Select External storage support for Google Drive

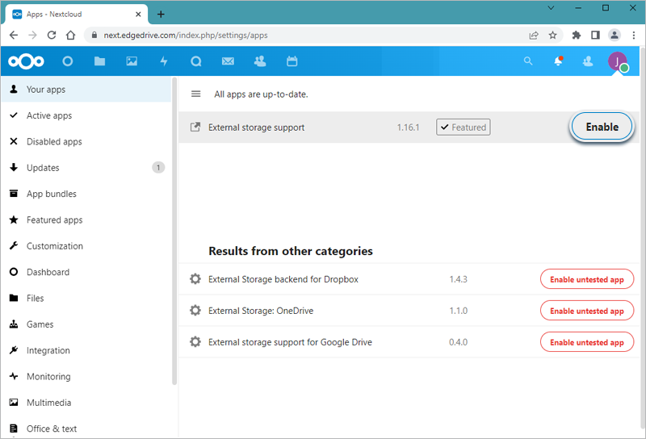[x=290, y=342]
